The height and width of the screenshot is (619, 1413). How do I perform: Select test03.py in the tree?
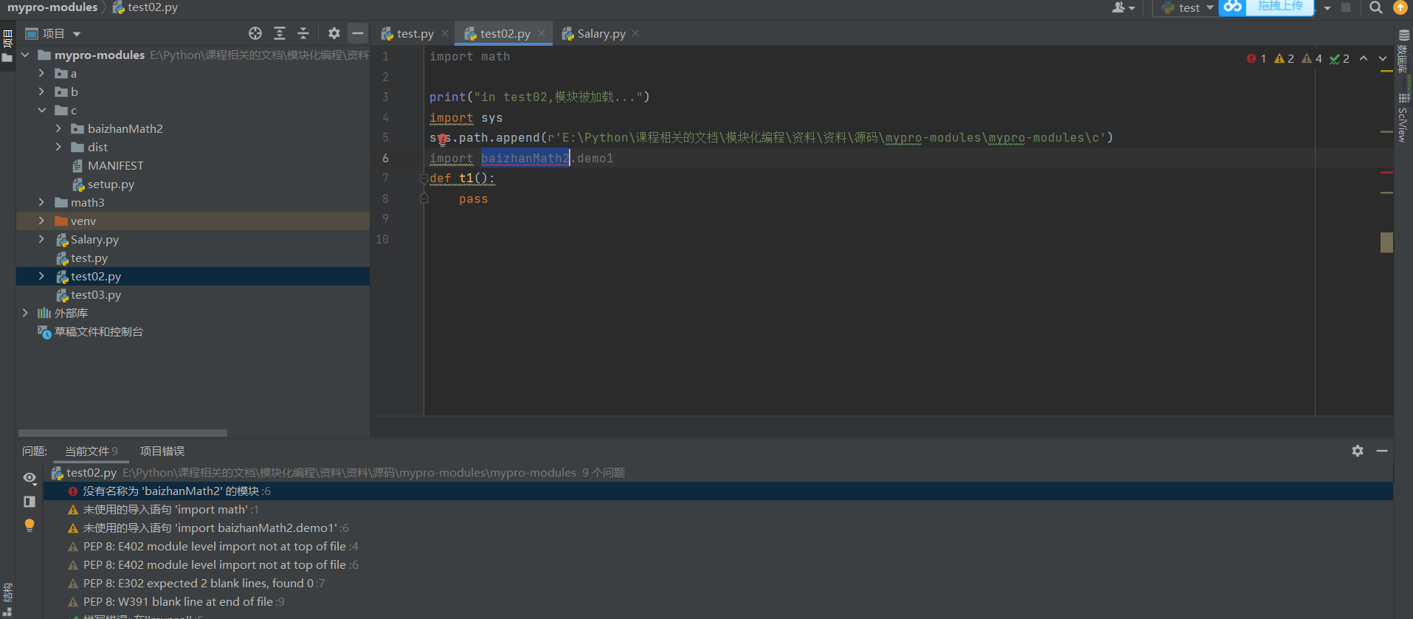(95, 295)
